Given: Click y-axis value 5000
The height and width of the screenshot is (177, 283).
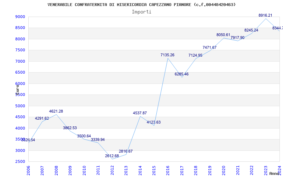Looking at the screenshot, I should pyautogui.click(x=20, y=106).
